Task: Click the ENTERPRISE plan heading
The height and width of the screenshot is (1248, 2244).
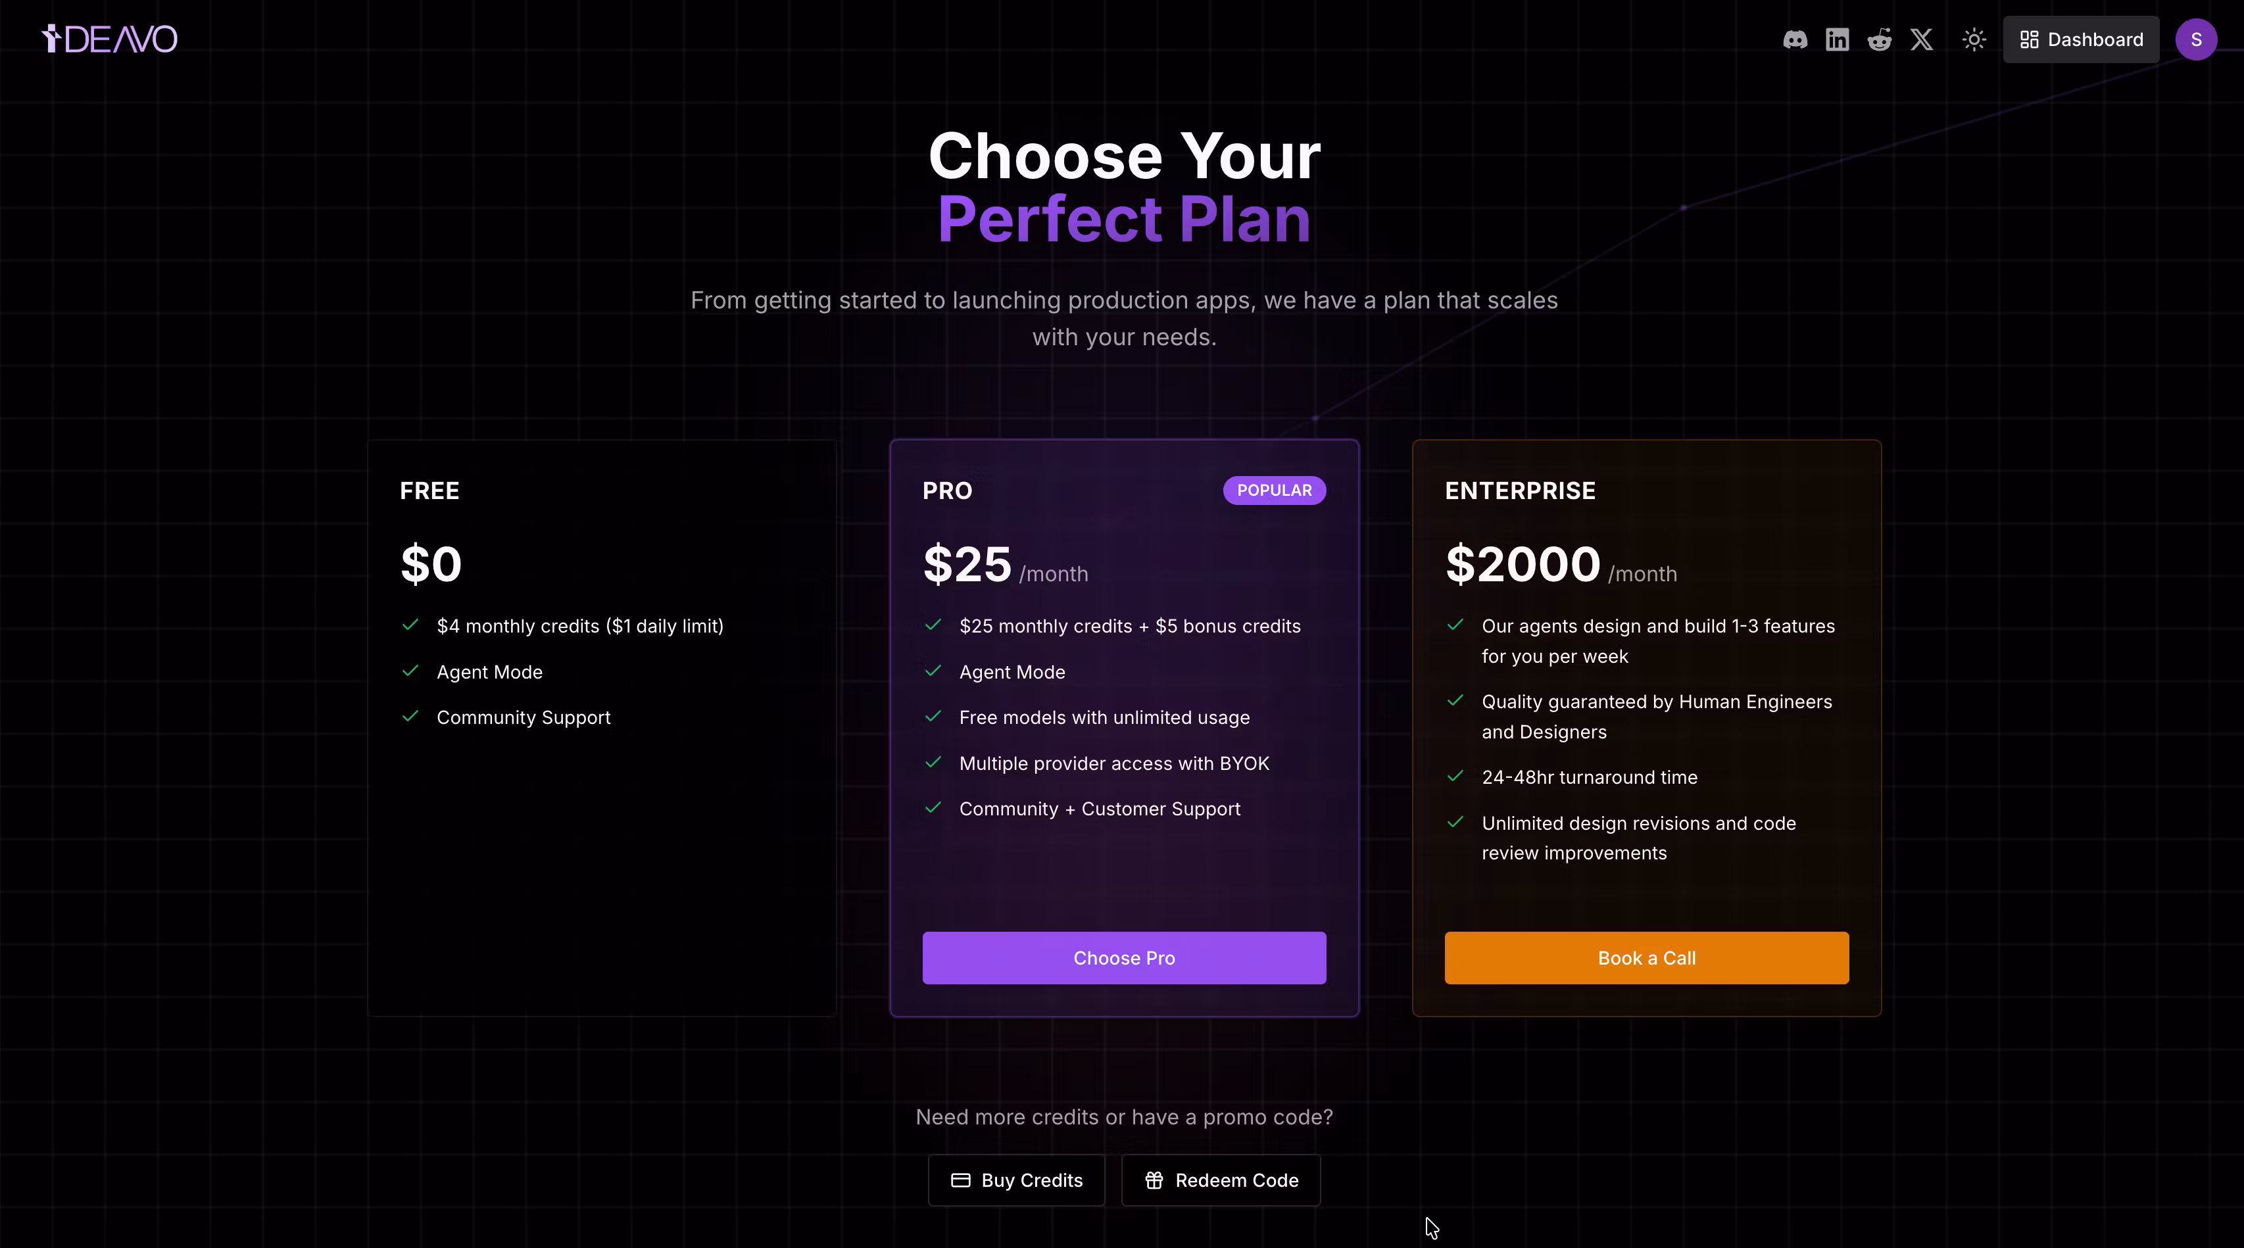Action: pyautogui.click(x=1520, y=491)
